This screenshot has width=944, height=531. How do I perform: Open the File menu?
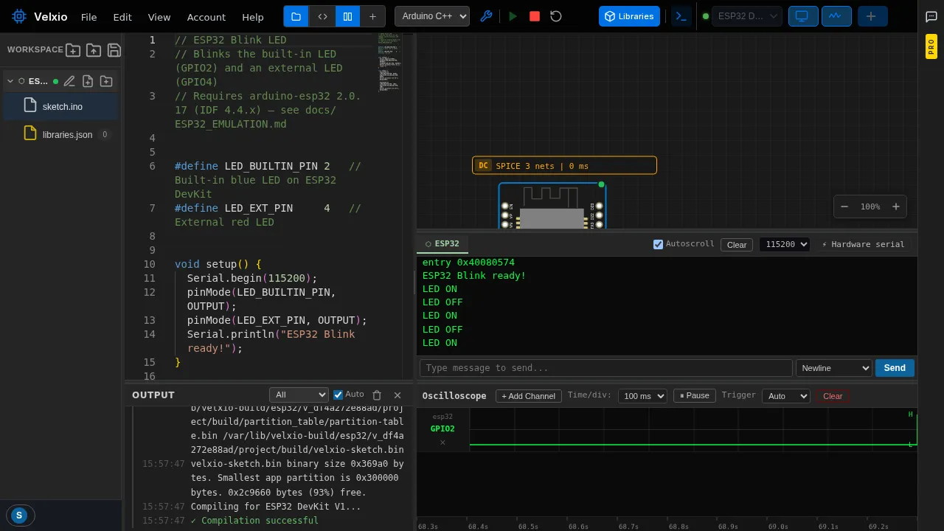pos(88,17)
